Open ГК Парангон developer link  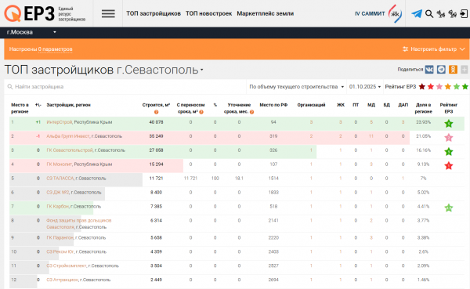point(60,238)
